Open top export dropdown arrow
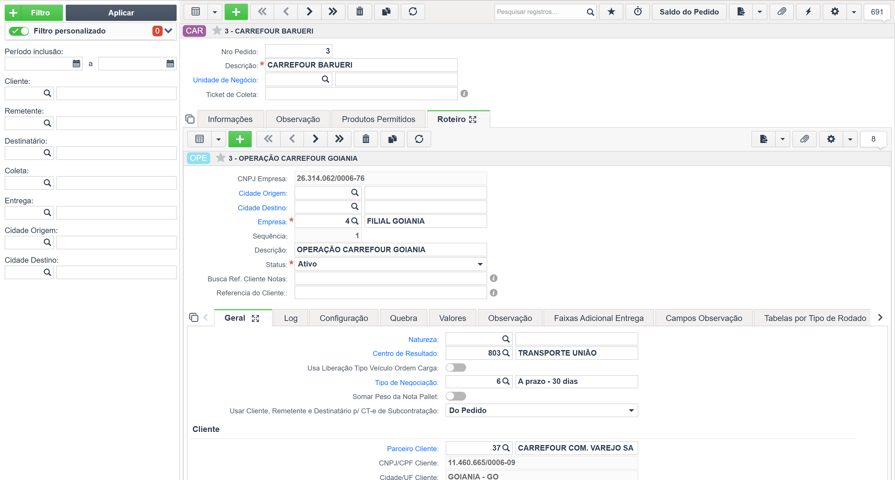This screenshot has width=895, height=480. click(x=760, y=12)
